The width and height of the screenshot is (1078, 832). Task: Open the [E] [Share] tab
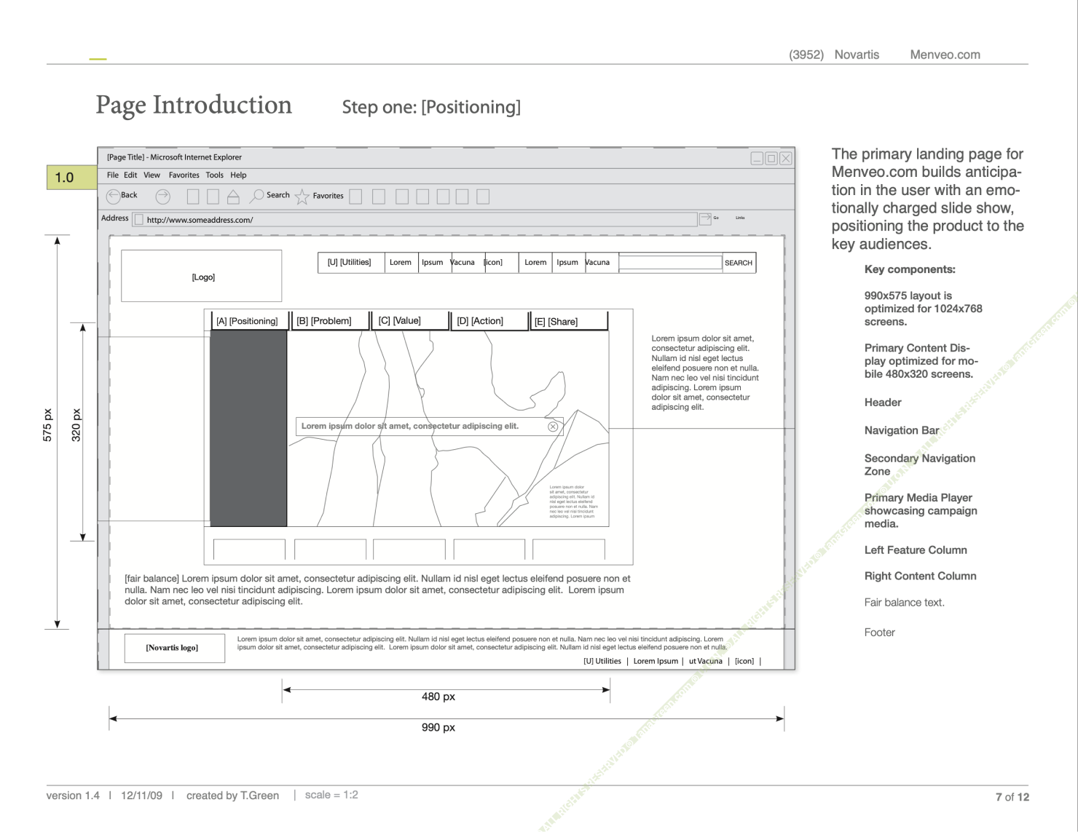[x=568, y=321]
